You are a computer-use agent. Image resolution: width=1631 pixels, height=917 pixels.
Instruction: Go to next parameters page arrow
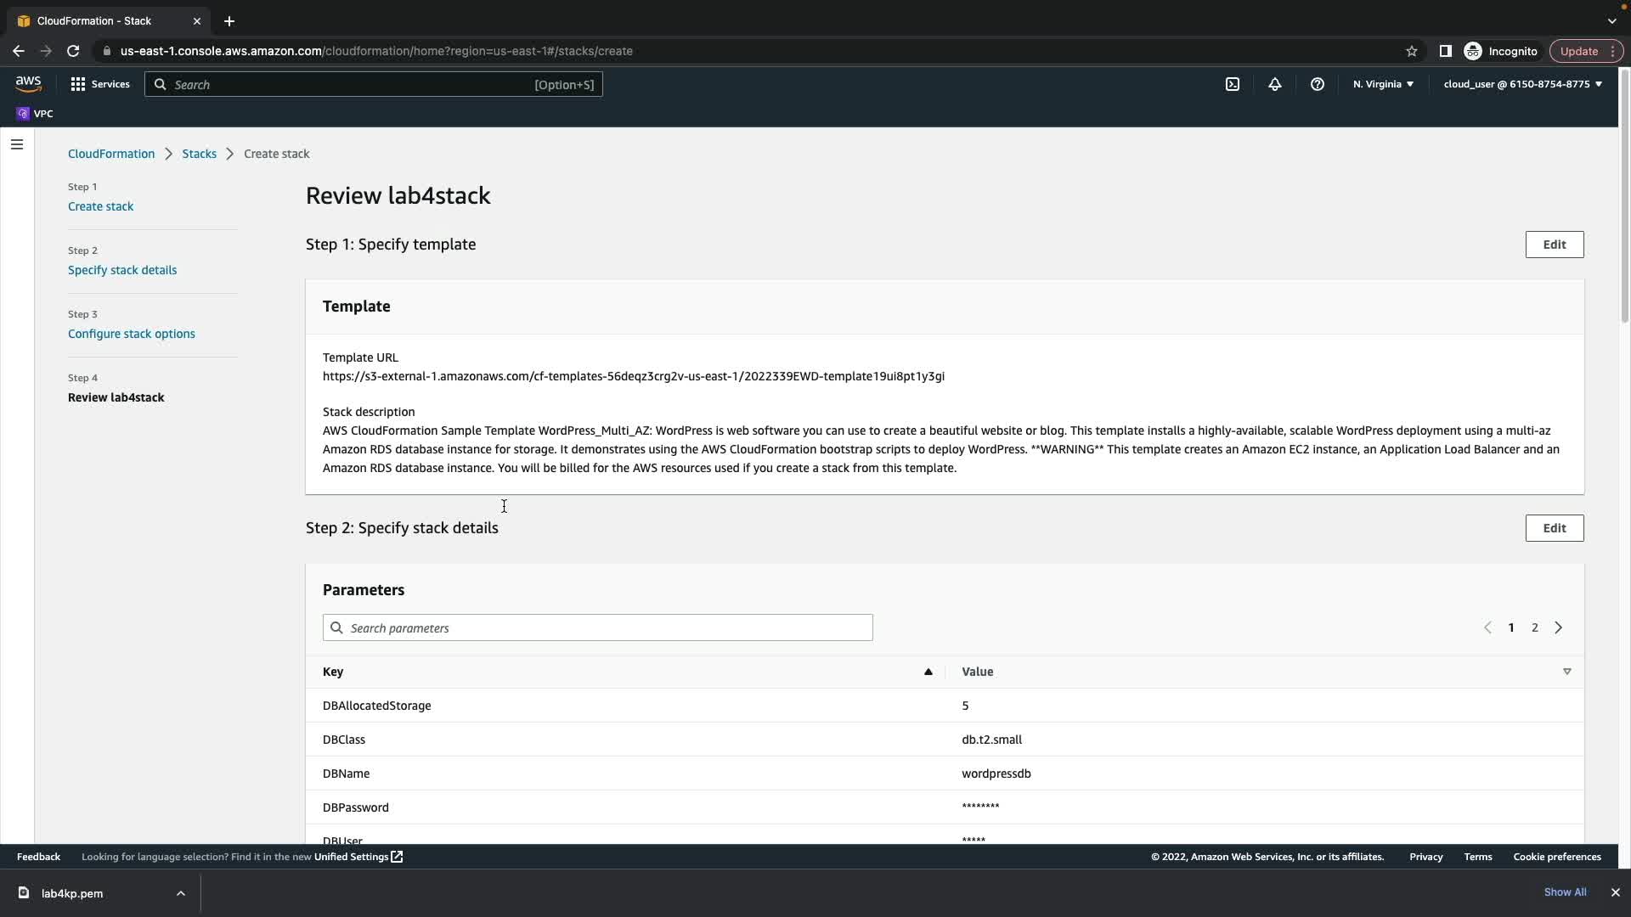1559,627
